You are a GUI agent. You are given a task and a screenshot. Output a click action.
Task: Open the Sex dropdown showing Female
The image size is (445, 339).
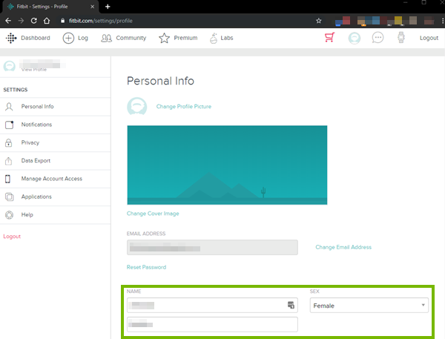(x=369, y=306)
